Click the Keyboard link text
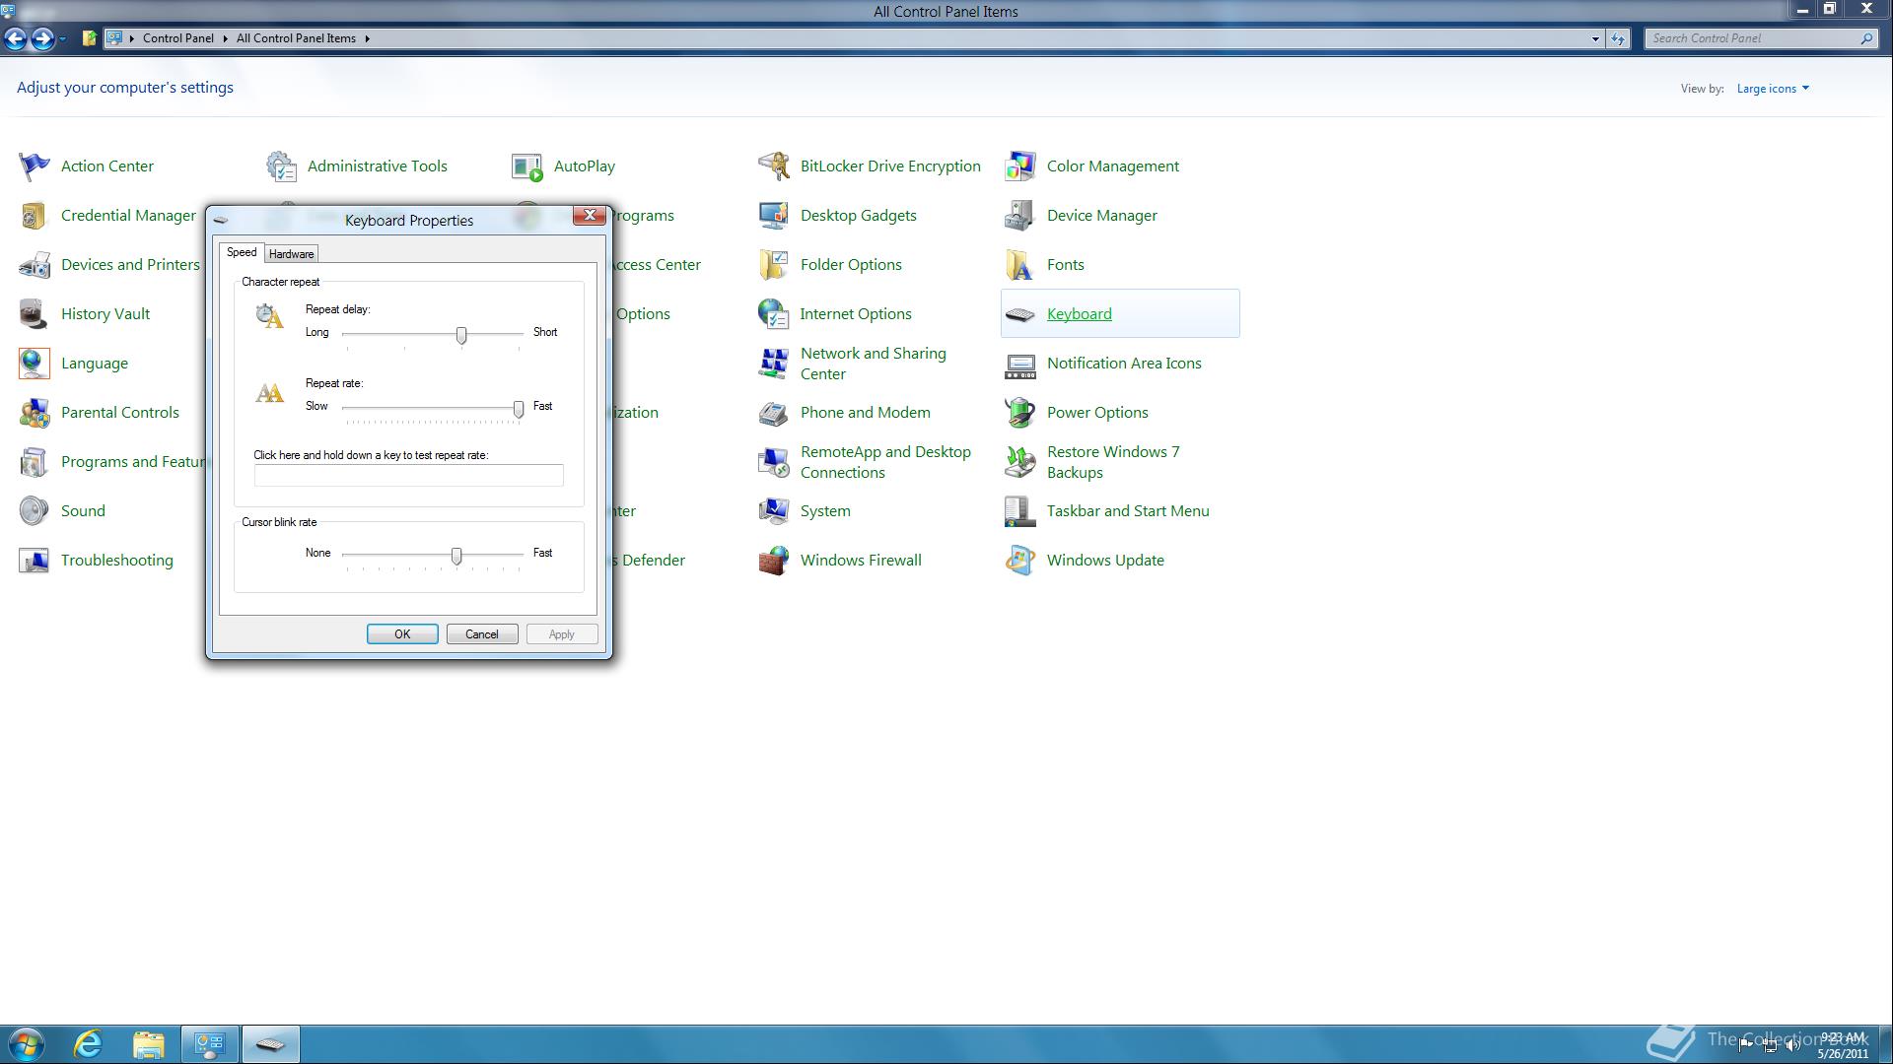This screenshot has height=1064, width=1893. point(1079,314)
